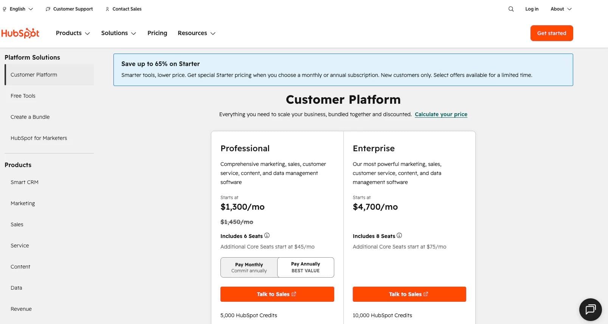Open the search magnifier icon
Viewport: 608px width, 324px height.
click(511, 9)
